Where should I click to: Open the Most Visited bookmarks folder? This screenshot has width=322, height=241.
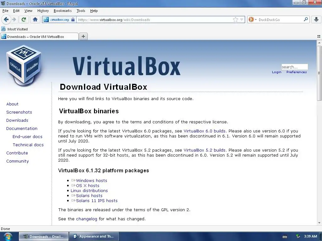[14, 29]
